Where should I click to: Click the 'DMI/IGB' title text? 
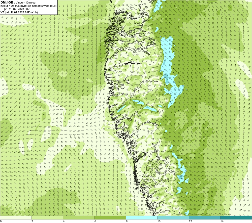point(7,3)
